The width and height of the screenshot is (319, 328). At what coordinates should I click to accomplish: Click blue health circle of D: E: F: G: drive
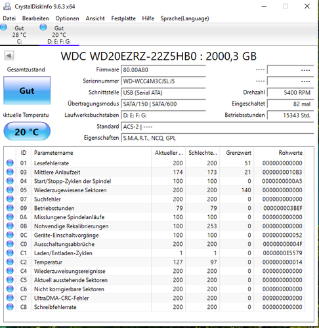[x=43, y=27]
